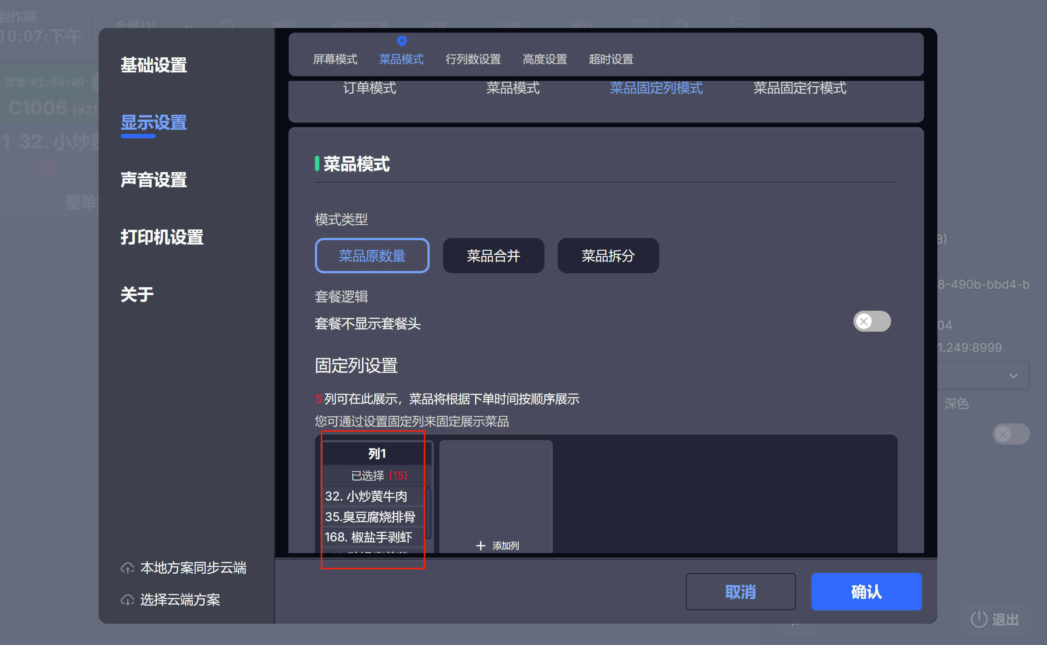Click the 模式类型 label
Image resolution: width=1047 pixels, height=645 pixels.
pos(341,219)
